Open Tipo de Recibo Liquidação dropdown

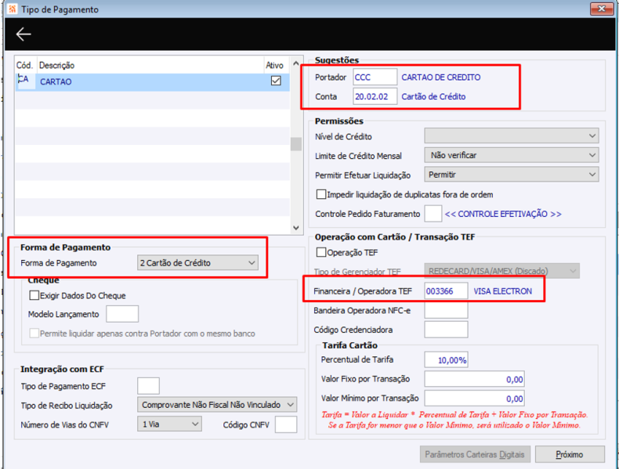tap(217, 405)
